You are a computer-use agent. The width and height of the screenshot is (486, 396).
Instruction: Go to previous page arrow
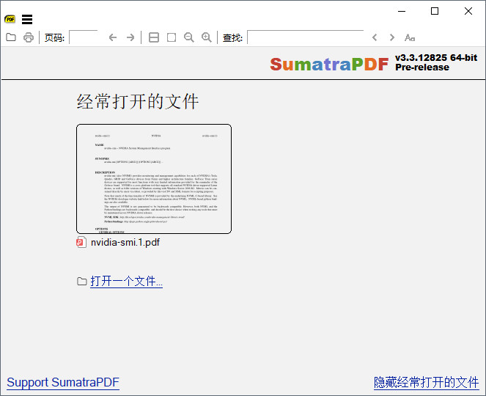pos(113,37)
